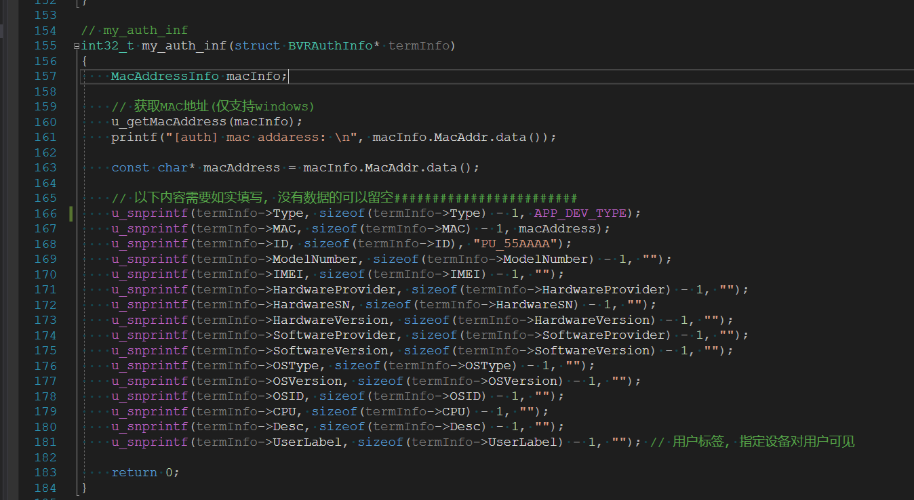Click the BVRAuthInfo struct name

coord(330,46)
